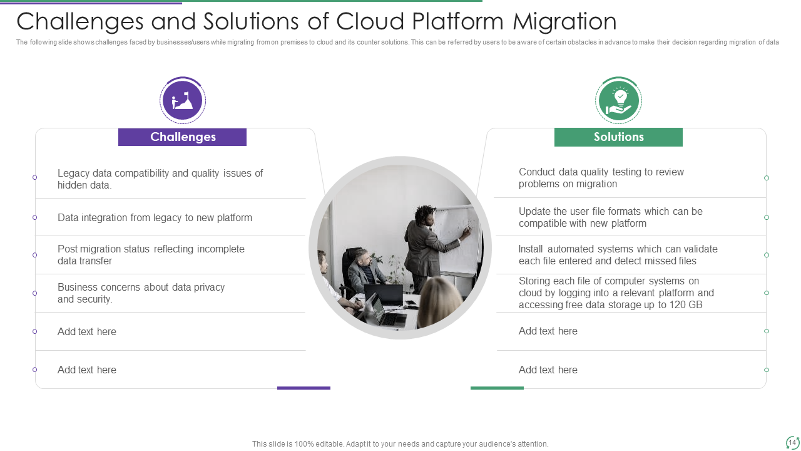The image size is (801, 451).
Task: Click the footer text 'This slide is 100% editable'
Action: (x=400, y=444)
